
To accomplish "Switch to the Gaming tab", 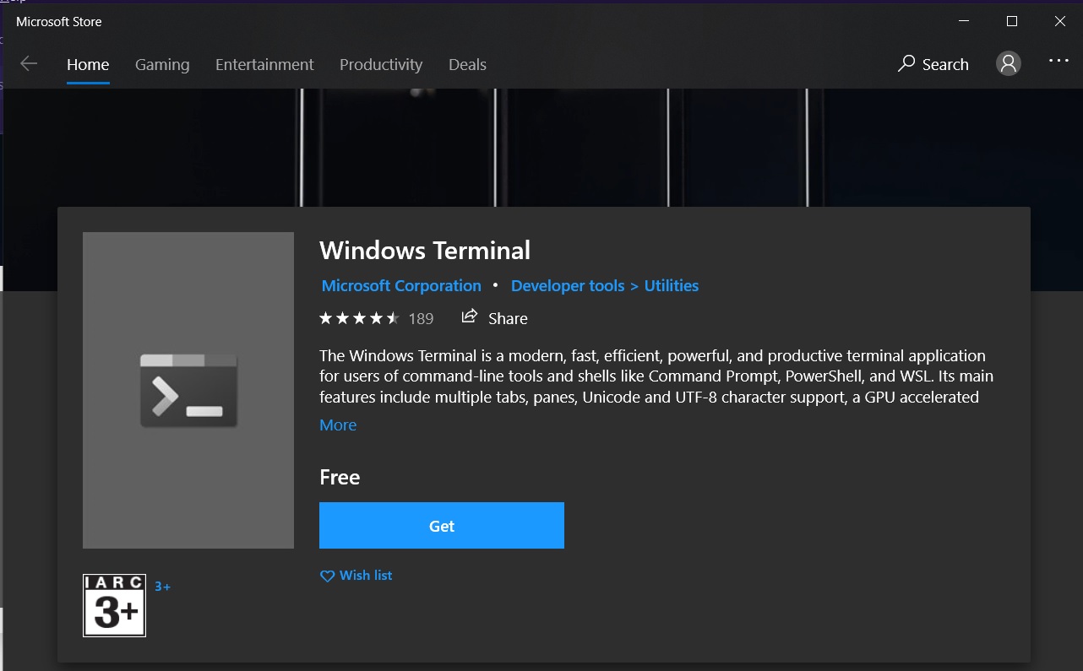I will pos(162,64).
